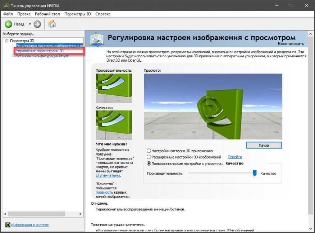Image resolution: width=315 pixels, height=233 pixels.
Task: Open 'Управление параметрами 3D' tree item
Action: tap(40, 51)
